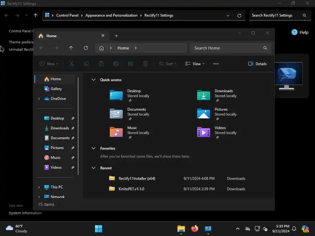The height and width of the screenshot is (236, 315).
Task: Collapse the Quick access section
Action: tap(94, 80)
